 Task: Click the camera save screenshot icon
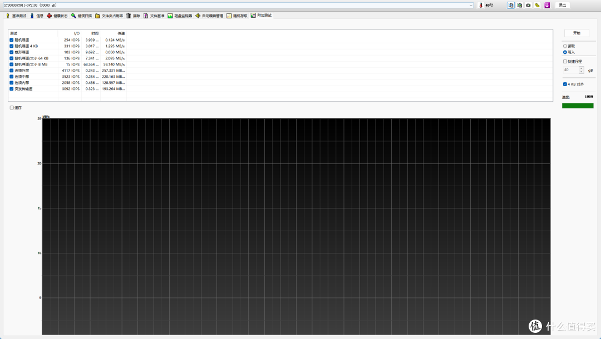point(528,6)
